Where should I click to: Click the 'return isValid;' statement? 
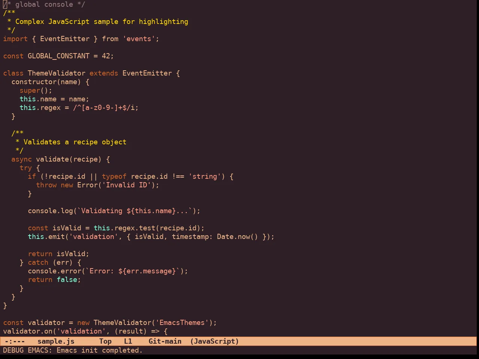click(58, 254)
